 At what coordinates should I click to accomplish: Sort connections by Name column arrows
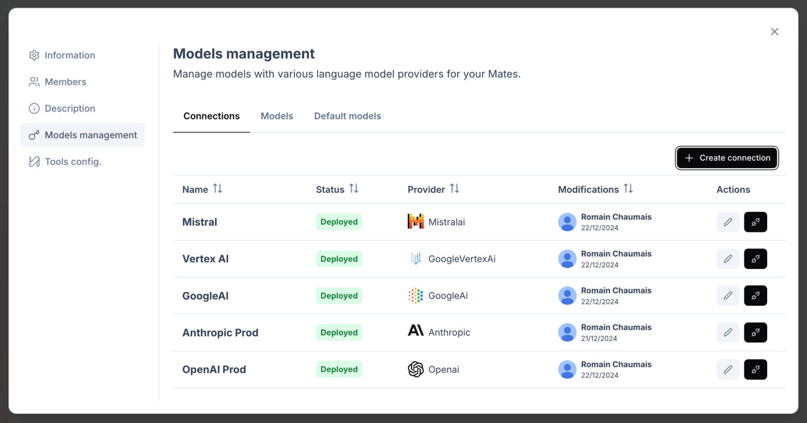[x=217, y=189]
